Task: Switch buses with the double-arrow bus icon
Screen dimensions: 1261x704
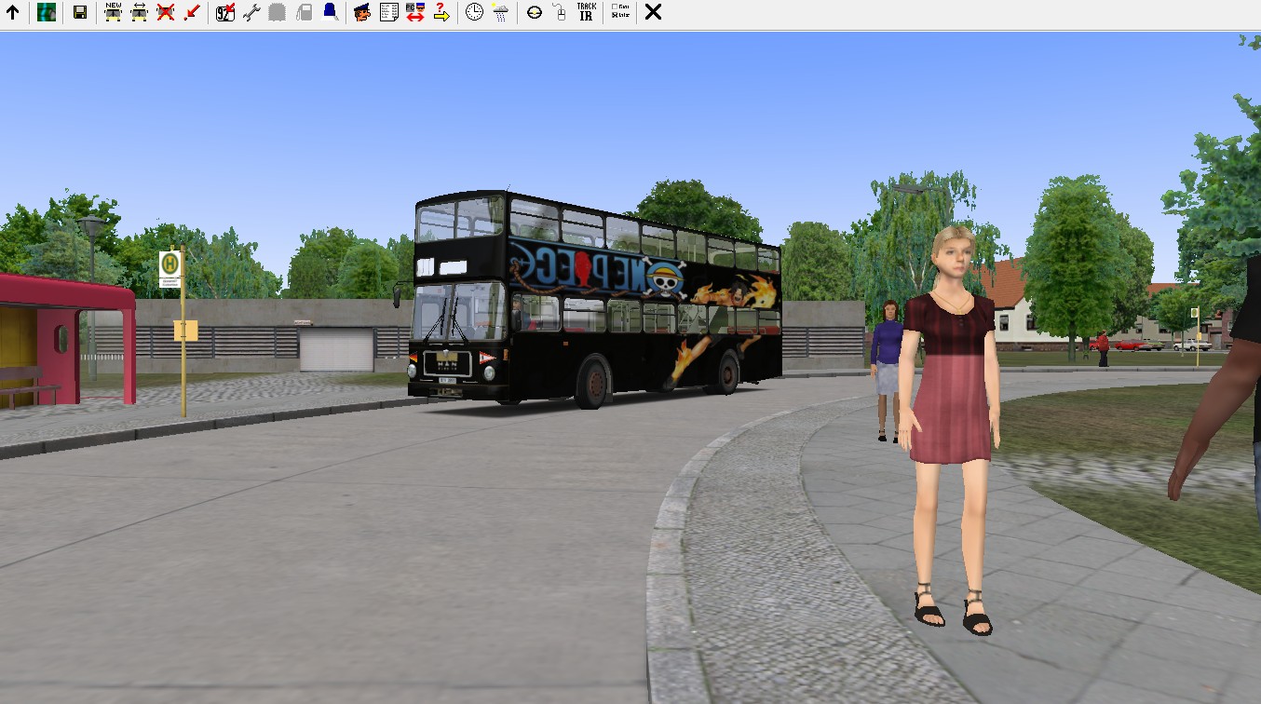Action: click(139, 12)
